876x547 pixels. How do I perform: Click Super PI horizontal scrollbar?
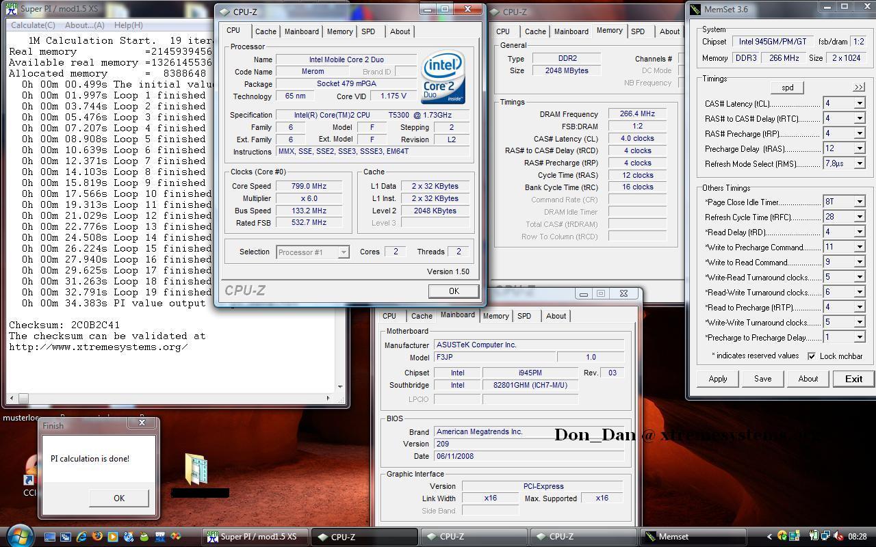170,397
